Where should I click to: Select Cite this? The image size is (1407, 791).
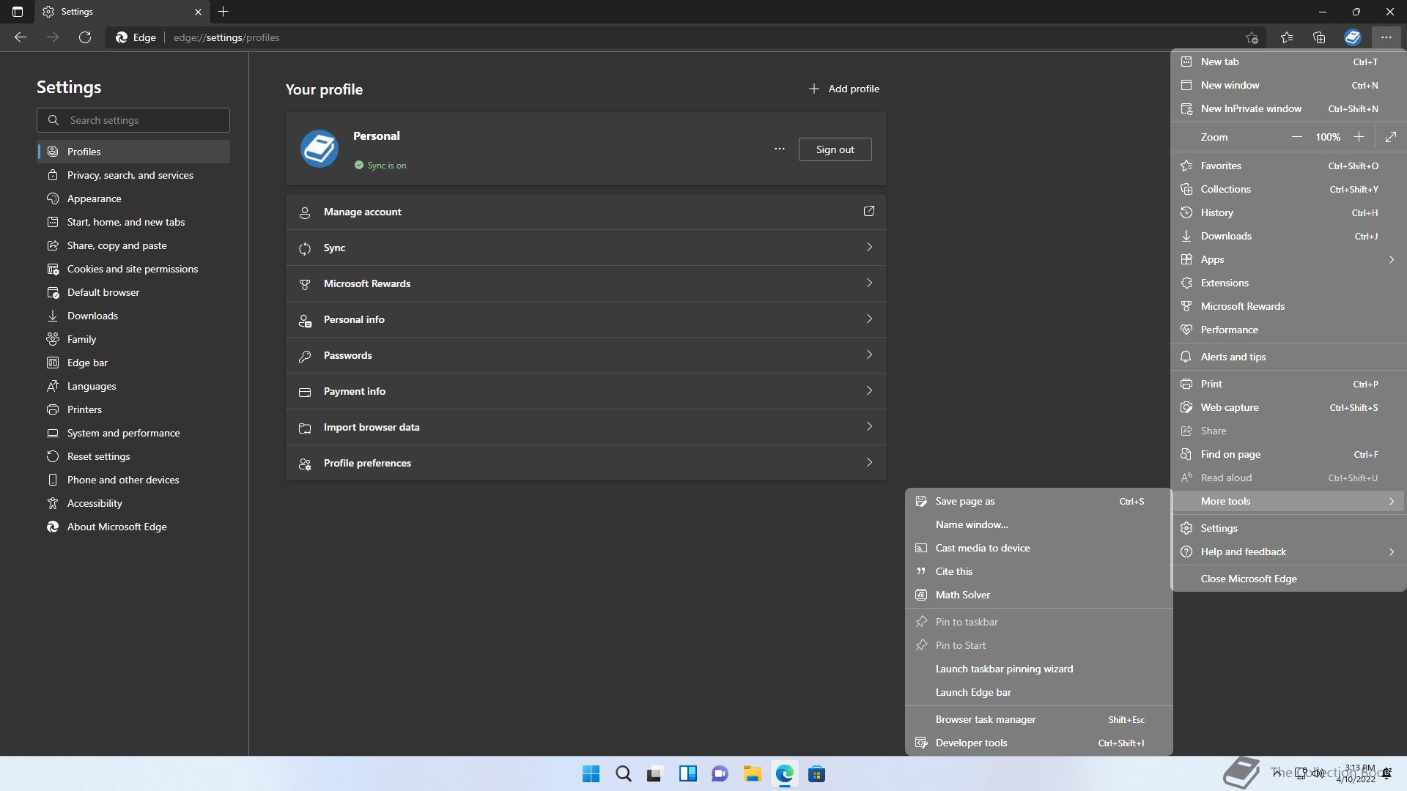tap(1039, 571)
